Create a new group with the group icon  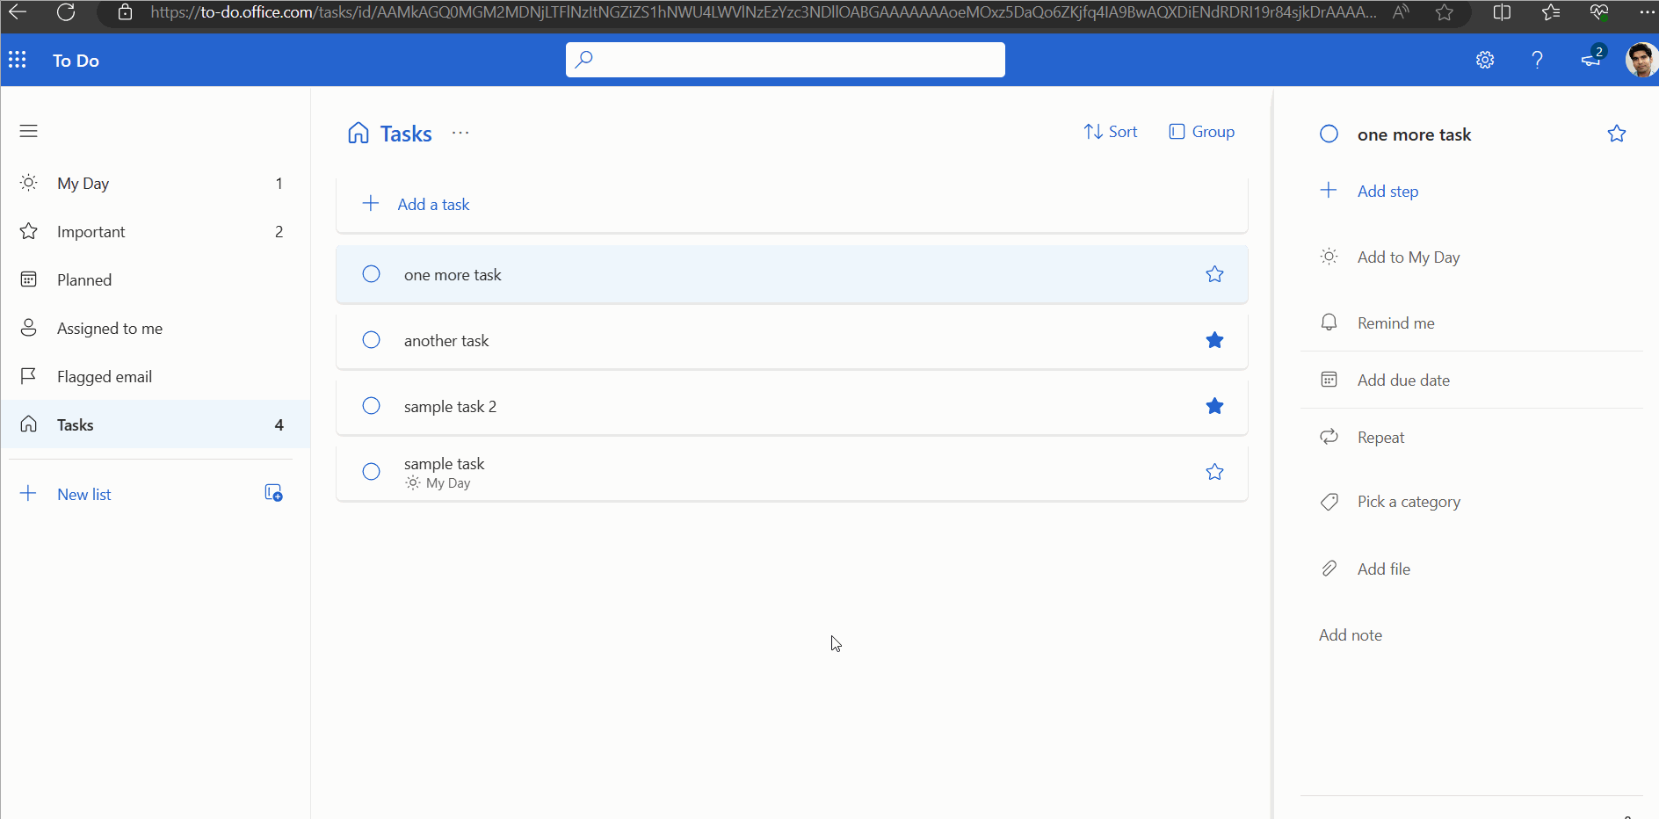pos(272,492)
